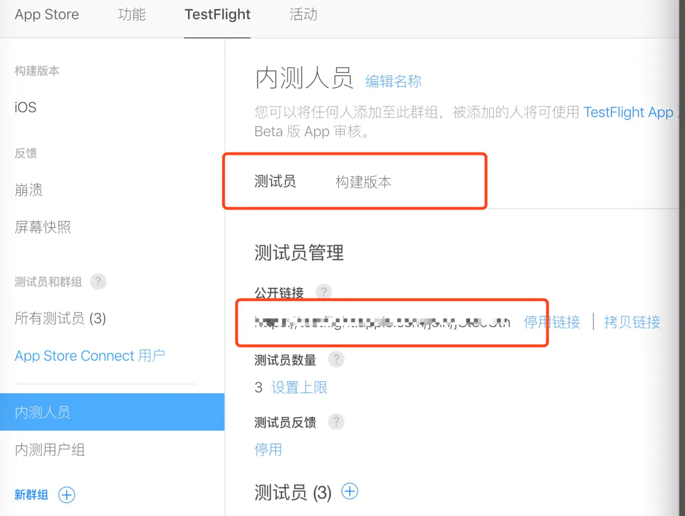Open help for 测试员数量
Image resolution: width=685 pixels, height=516 pixels.
pyautogui.click(x=336, y=359)
